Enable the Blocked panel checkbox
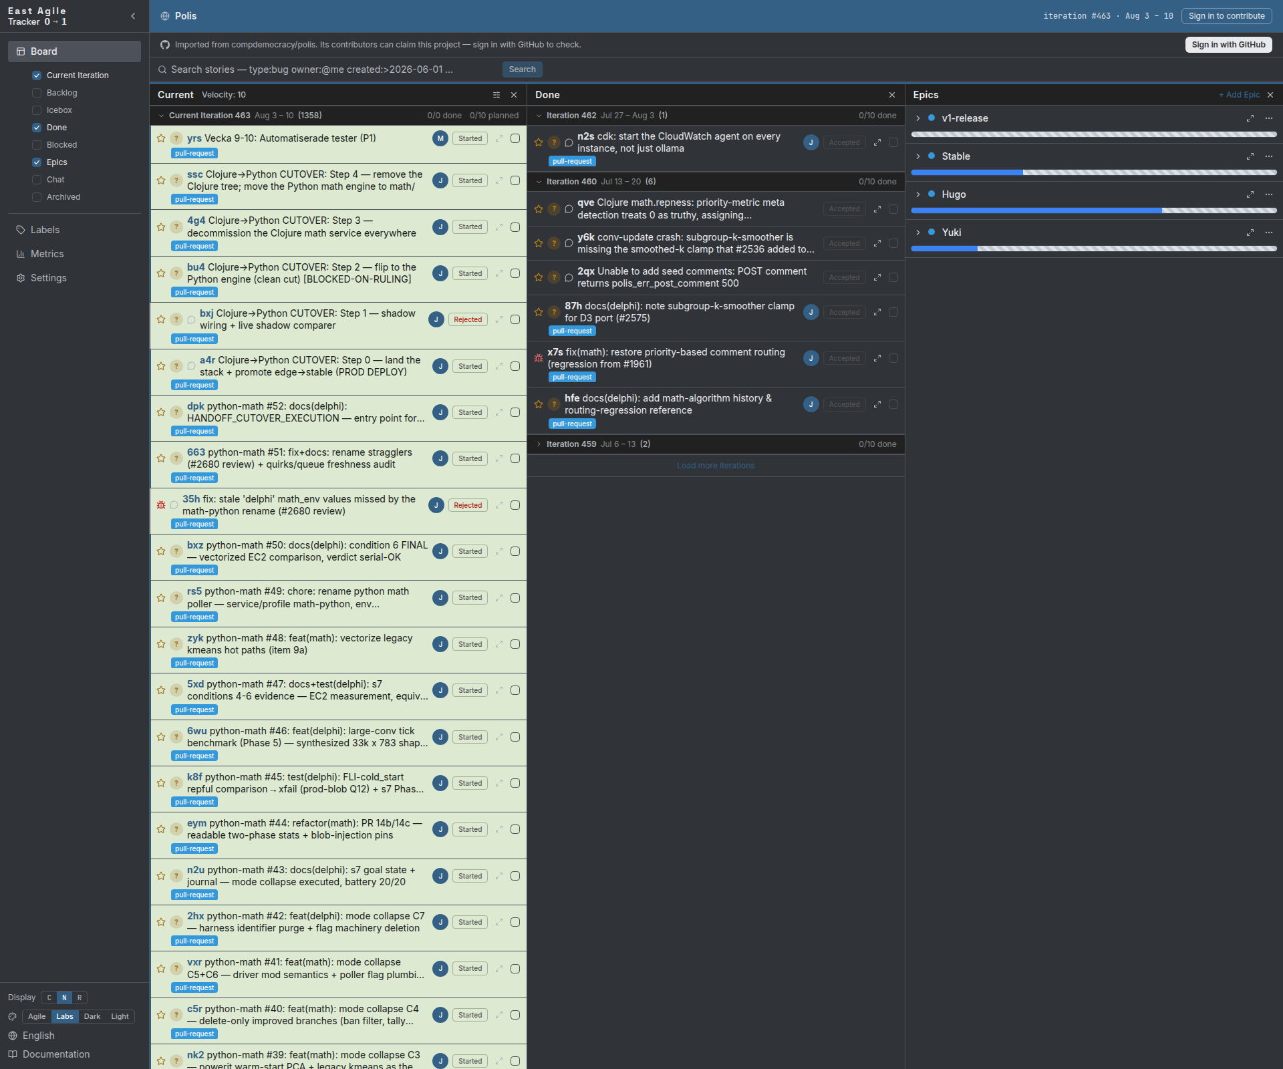Image resolution: width=1283 pixels, height=1069 pixels. (37, 145)
